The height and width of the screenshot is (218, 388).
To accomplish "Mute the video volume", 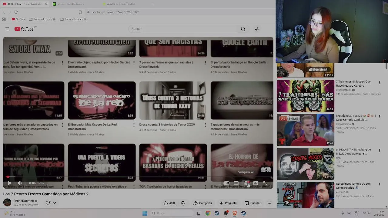I will point(20,183).
